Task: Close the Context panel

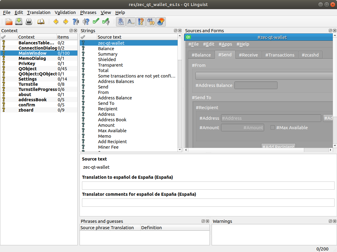Action: click(75, 31)
